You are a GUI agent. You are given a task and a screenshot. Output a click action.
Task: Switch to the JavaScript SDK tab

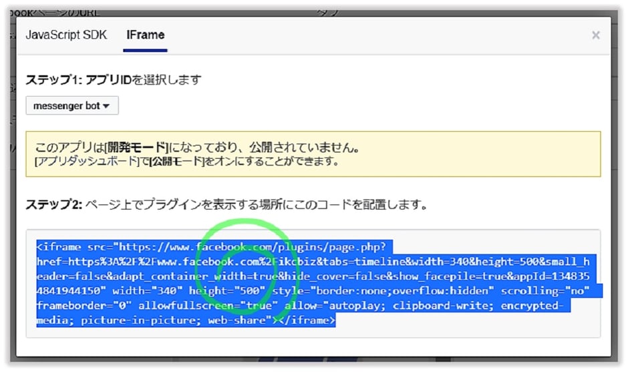(67, 35)
